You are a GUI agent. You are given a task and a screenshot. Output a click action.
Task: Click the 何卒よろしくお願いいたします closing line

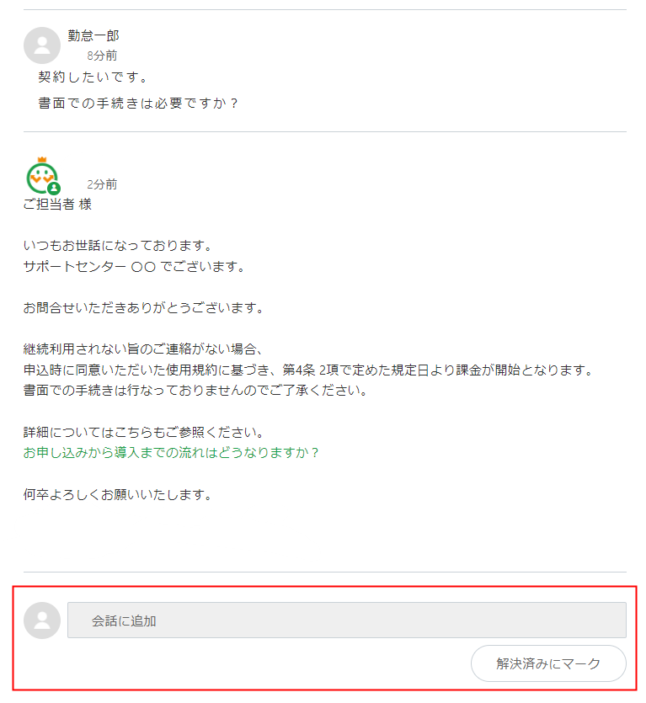117,494
